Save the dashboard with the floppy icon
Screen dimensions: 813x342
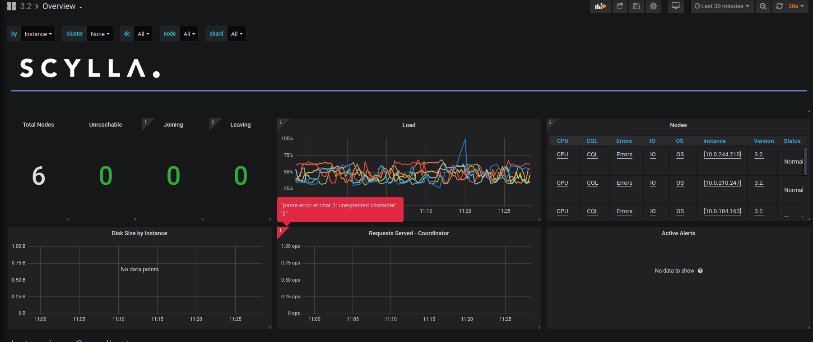coord(636,6)
